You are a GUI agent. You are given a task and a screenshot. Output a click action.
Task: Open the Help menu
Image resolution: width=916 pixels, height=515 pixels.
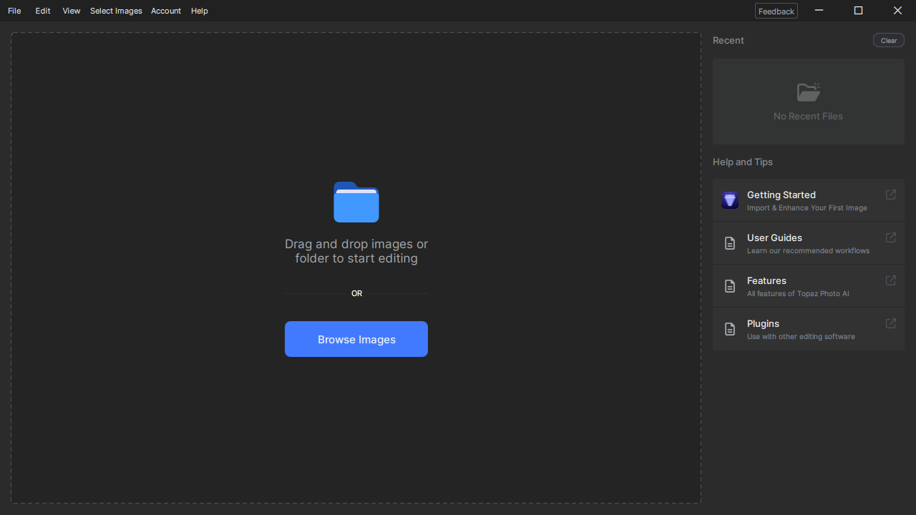(199, 11)
